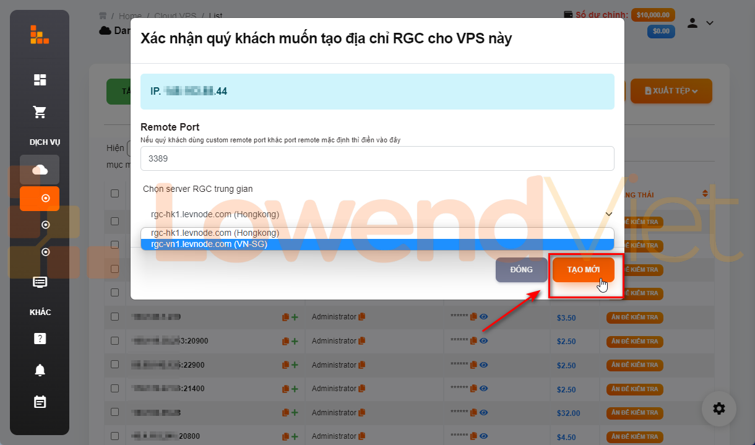Tick the checkbox for the :20900 row

114,341
